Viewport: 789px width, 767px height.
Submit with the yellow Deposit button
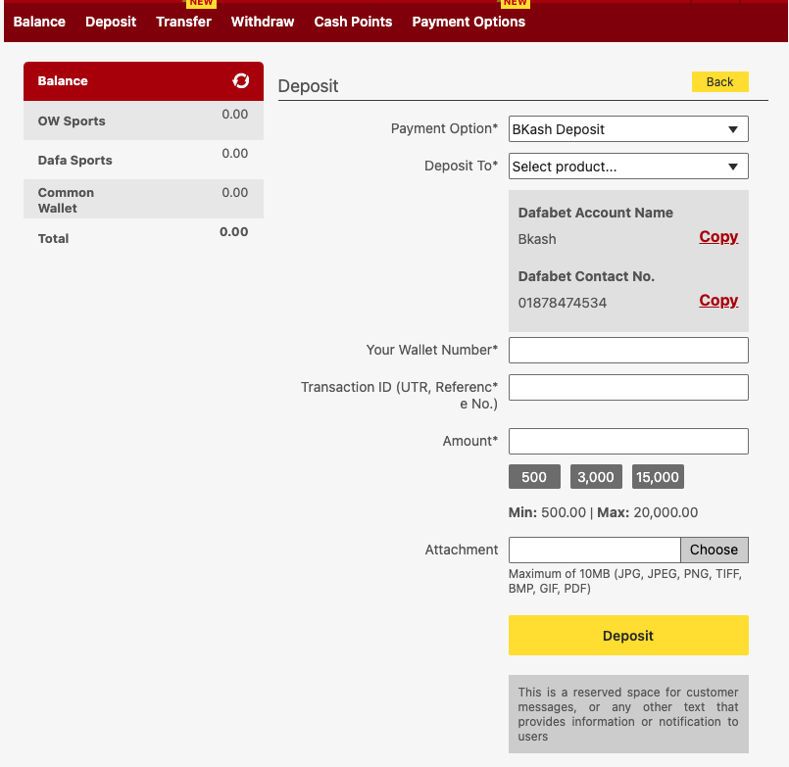click(628, 636)
